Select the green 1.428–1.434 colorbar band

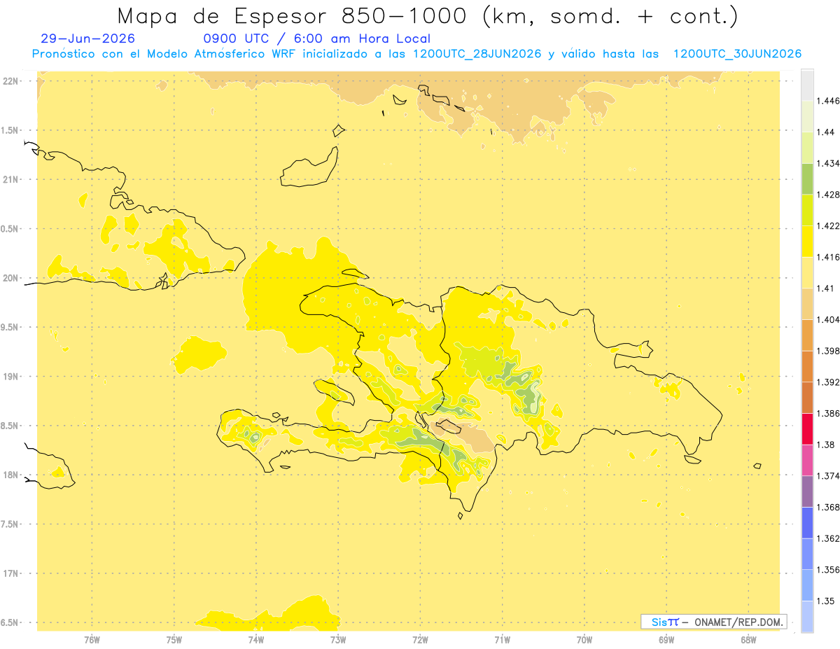[807, 179]
